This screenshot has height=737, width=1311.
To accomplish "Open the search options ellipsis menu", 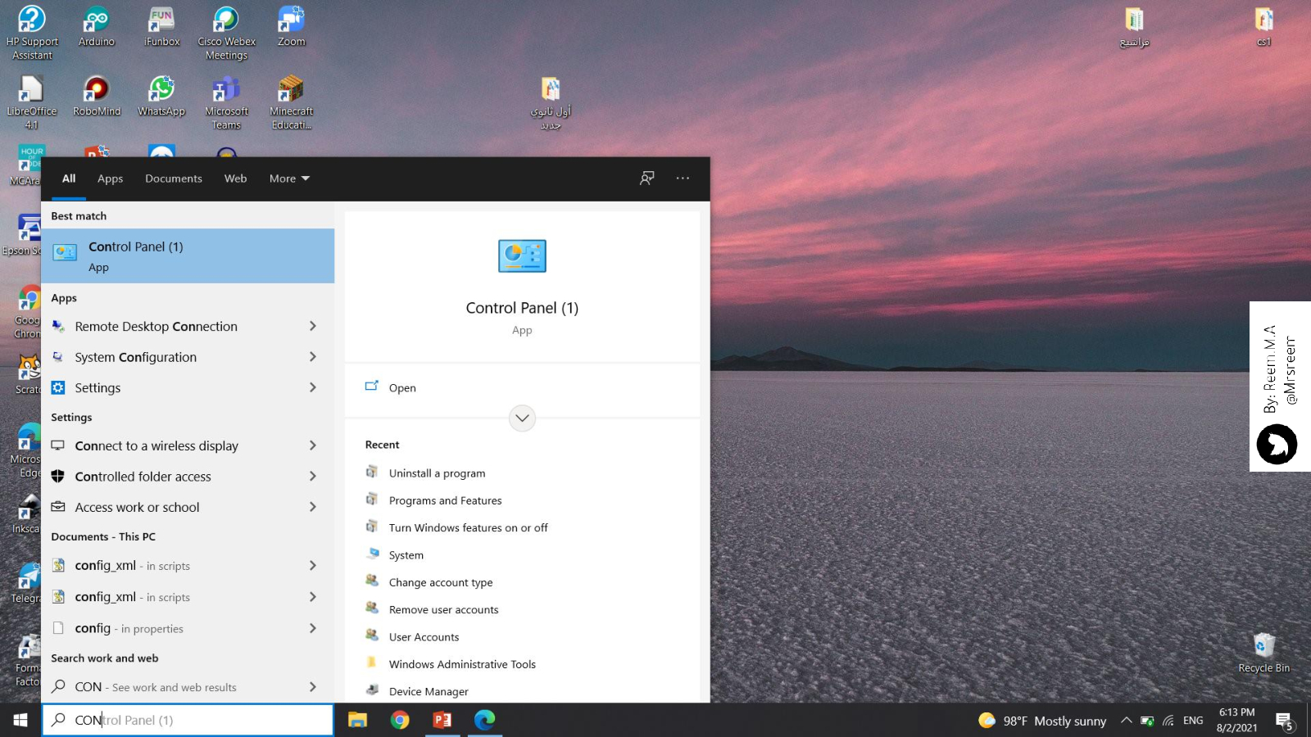I will [x=683, y=179].
